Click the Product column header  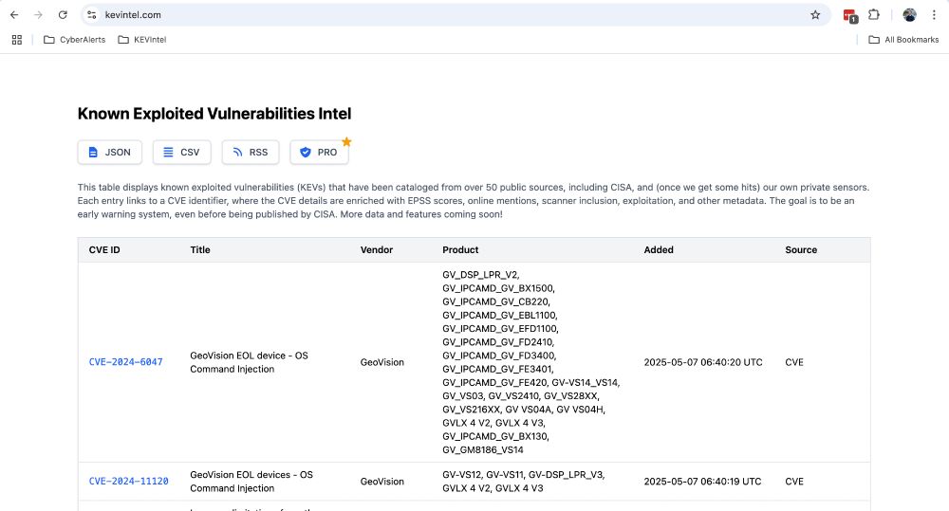click(460, 249)
